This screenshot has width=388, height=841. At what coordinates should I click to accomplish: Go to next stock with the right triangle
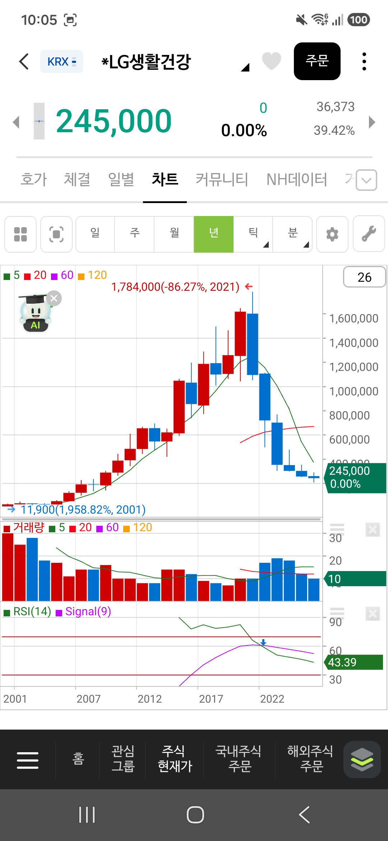[x=372, y=122]
